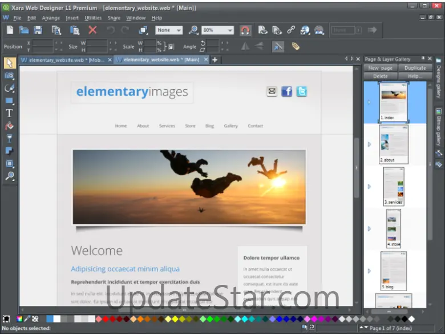This screenshot has height=334, width=445.
Task: Open the colour editor wheel icon
Action: coord(19,319)
